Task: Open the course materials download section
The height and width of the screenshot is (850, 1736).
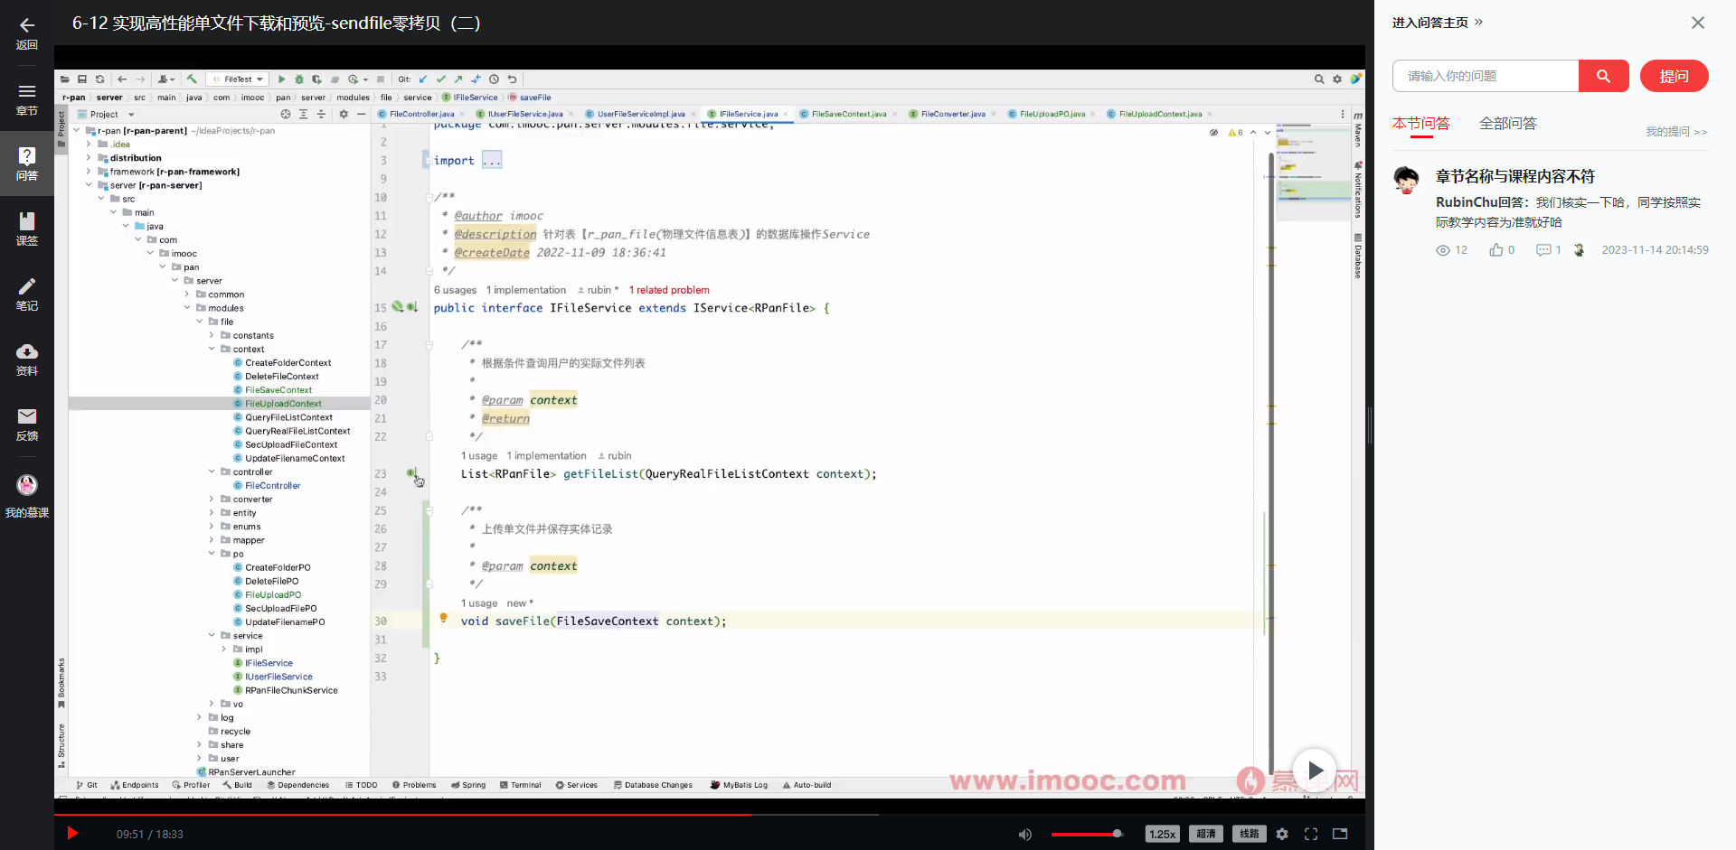Action: coord(26,359)
